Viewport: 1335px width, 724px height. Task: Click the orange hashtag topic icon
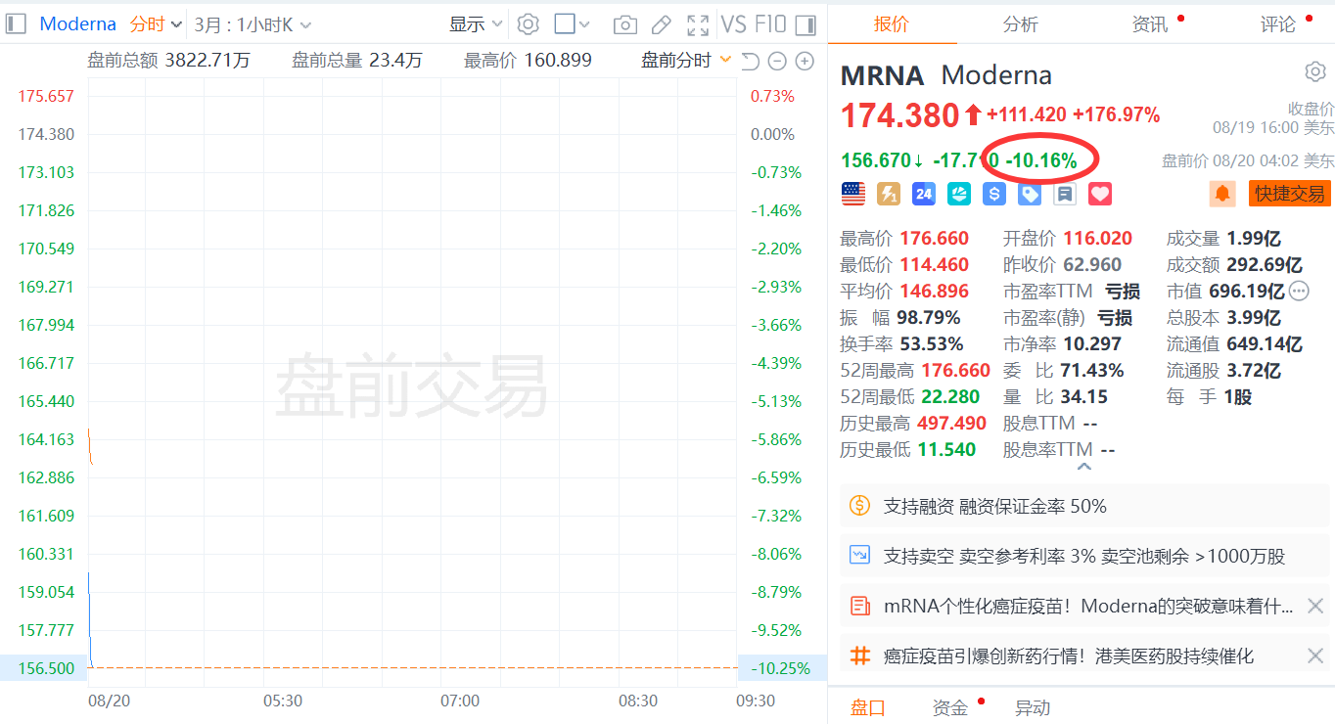point(859,656)
